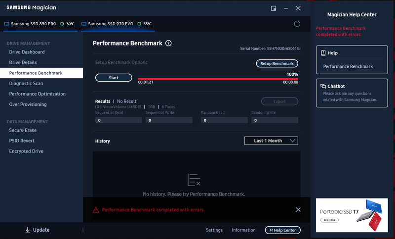This screenshot has width=395, height=239.
Task: Open the Performance Benchmark help question-mark icon
Action: coord(168,43)
